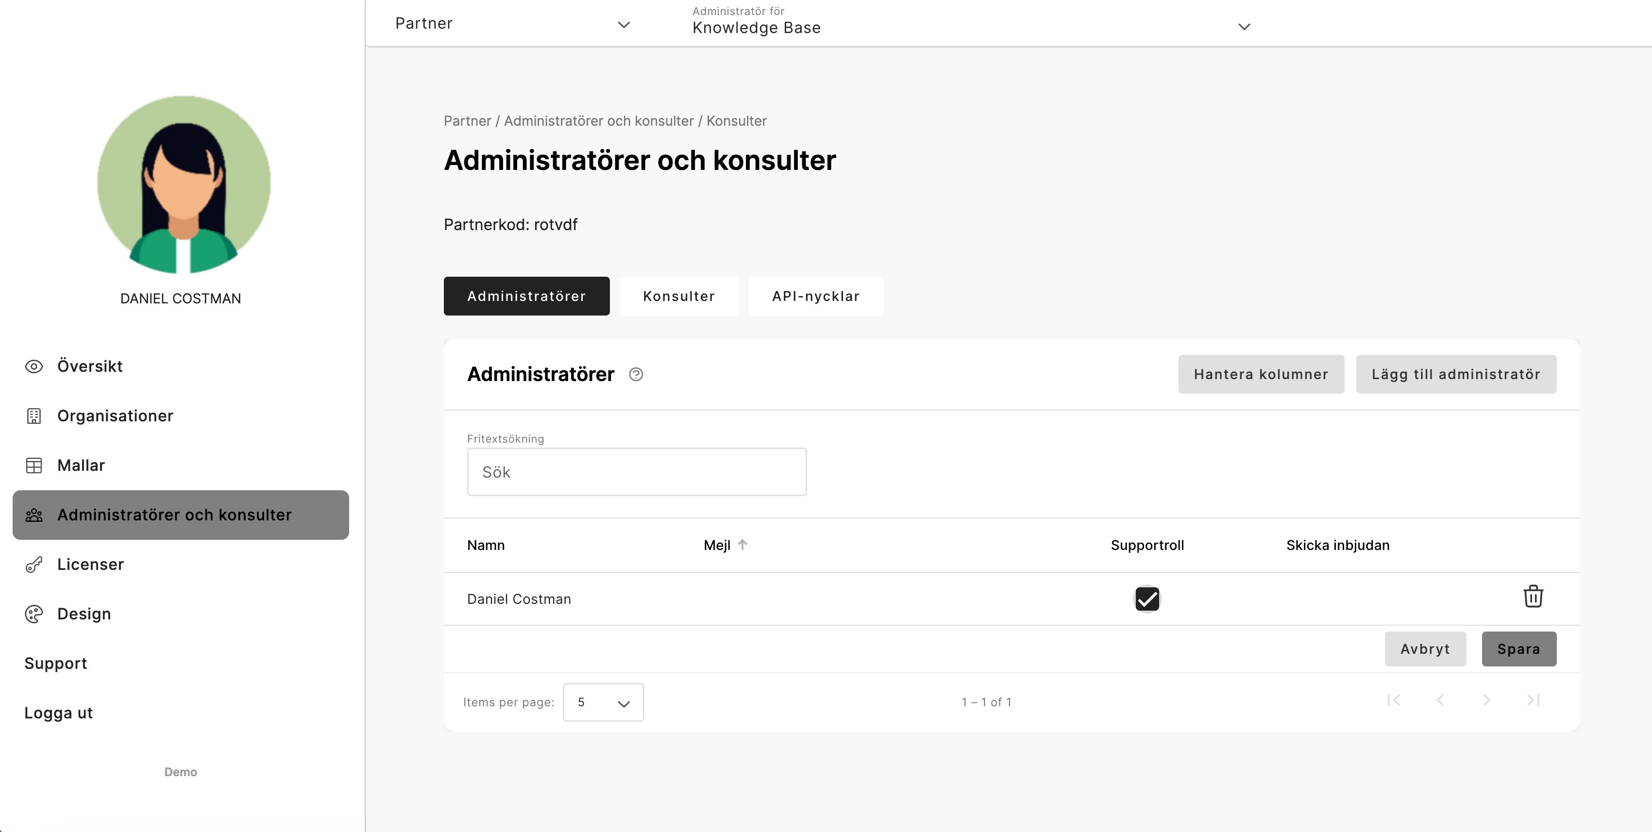Viewport: 1652px width, 832px height.
Task: Click the trash icon for Daniel Costman
Action: 1533,597
